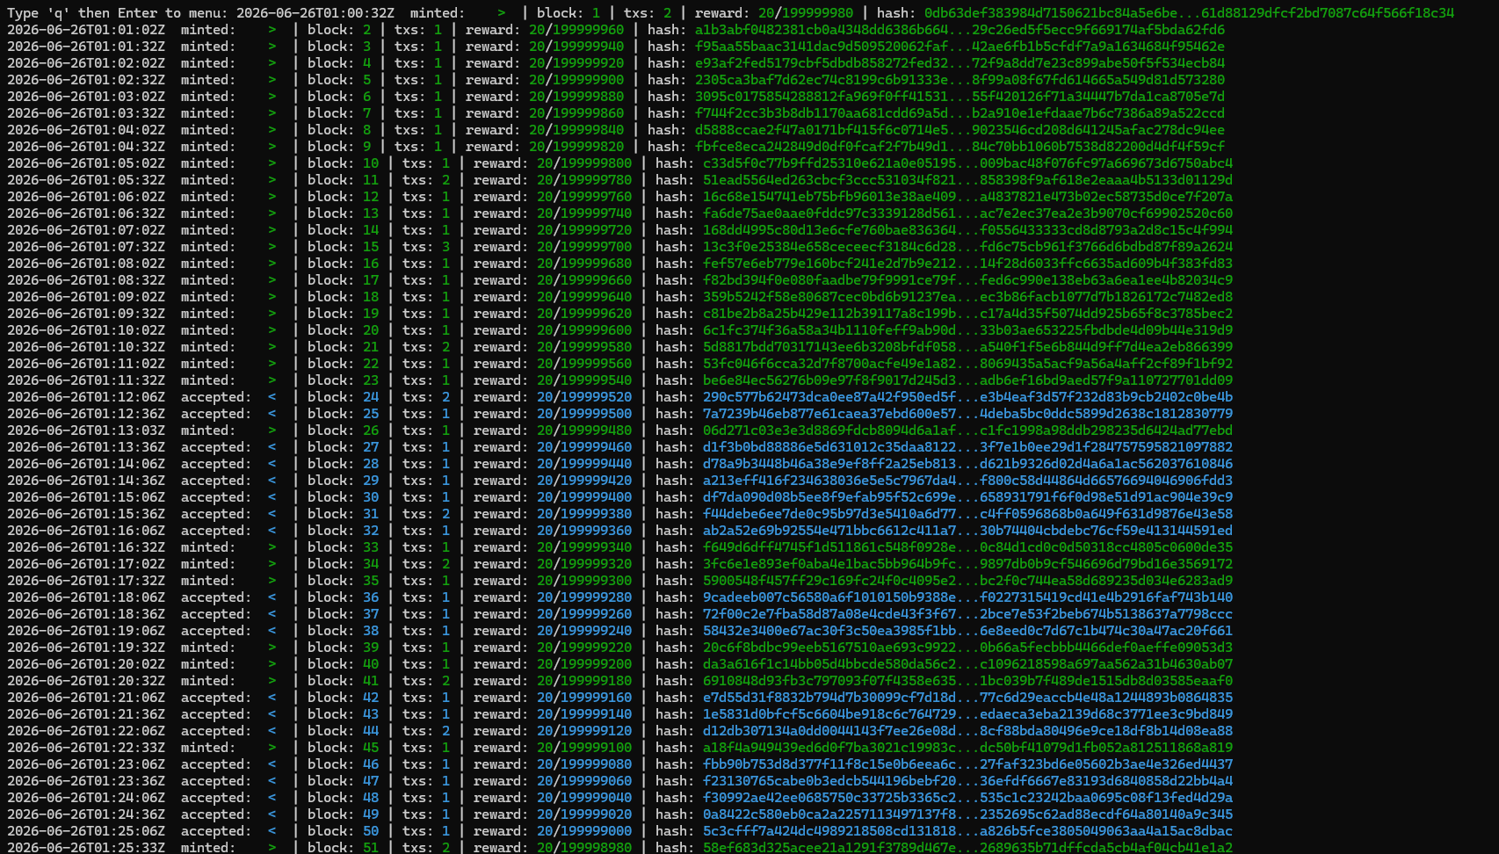Click hash starting fef57e6eb779e160
The image size is (1499, 854).
point(967,264)
